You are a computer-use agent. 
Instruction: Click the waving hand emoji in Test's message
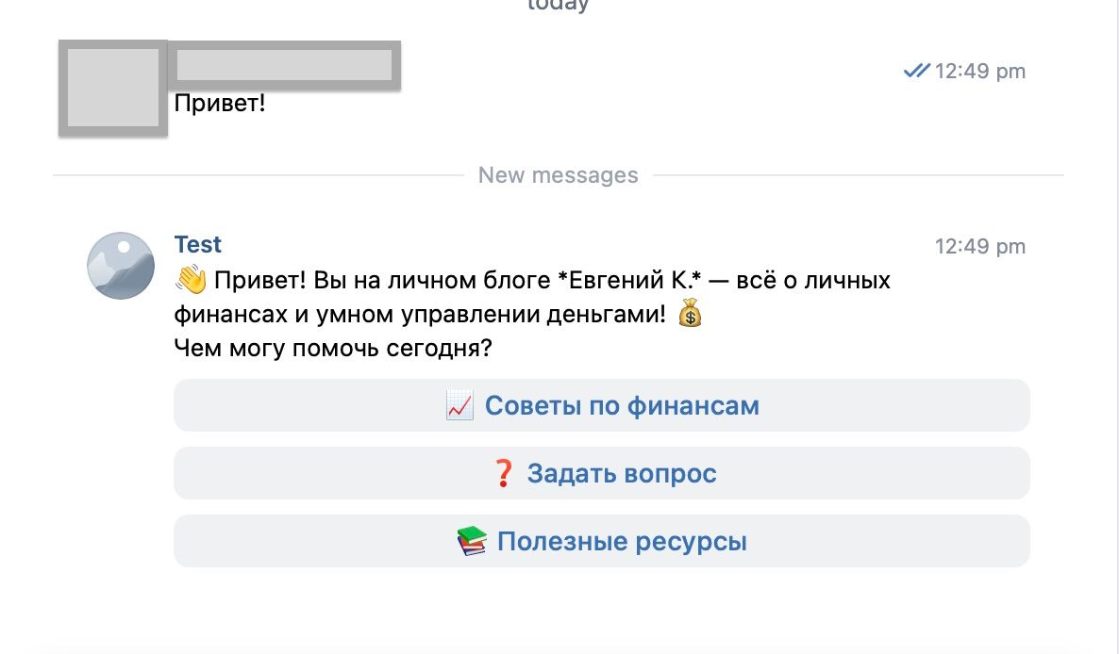[190, 279]
